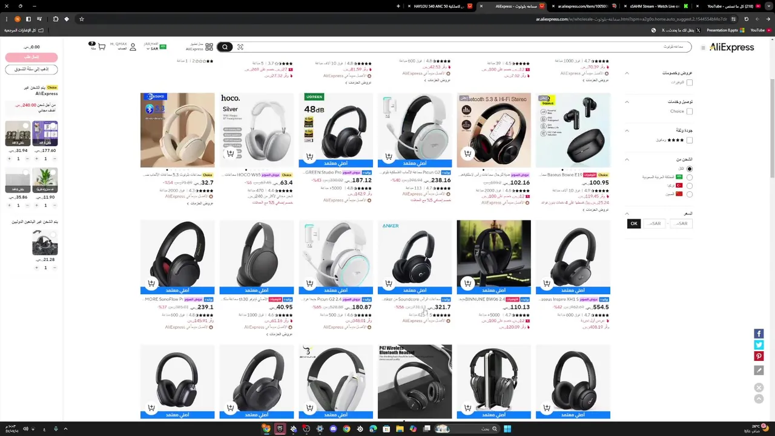Add the 554.5 Baseus Inspire headphones to cart
Viewport: 775px width, 436px height.
coord(547,283)
